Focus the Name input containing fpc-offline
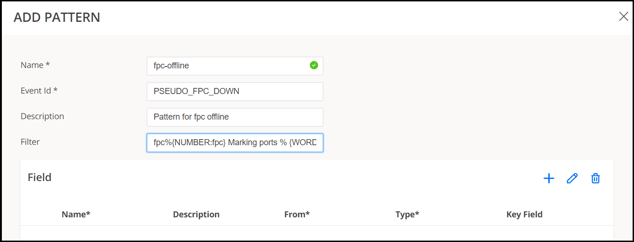The width and height of the screenshot is (634, 242). click(228, 66)
